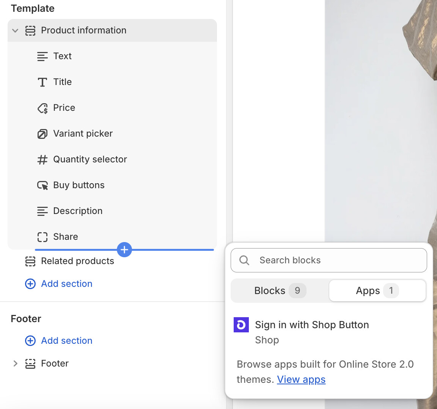Click the Description block lines icon

tap(42, 211)
